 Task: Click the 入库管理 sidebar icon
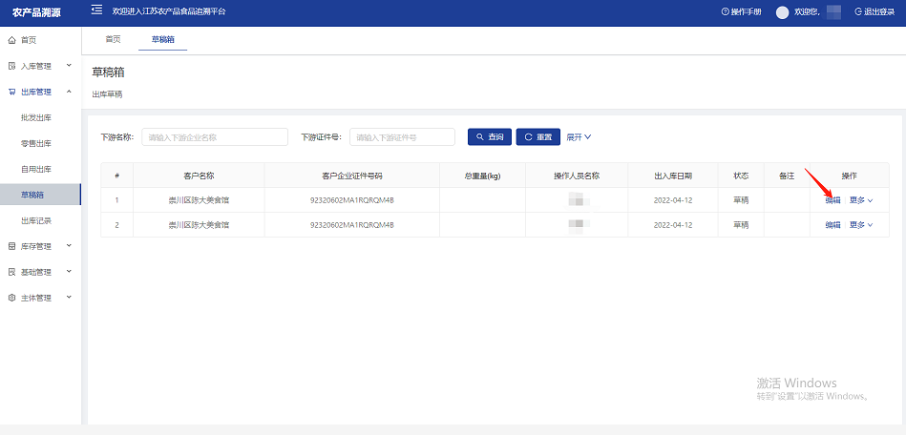pyautogui.click(x=11, y=66)
